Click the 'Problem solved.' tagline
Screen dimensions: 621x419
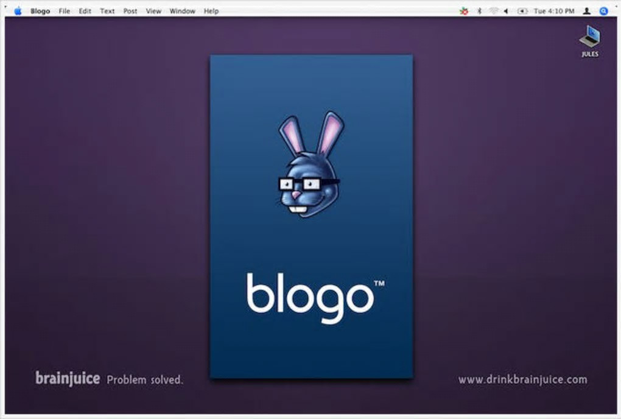145,380
